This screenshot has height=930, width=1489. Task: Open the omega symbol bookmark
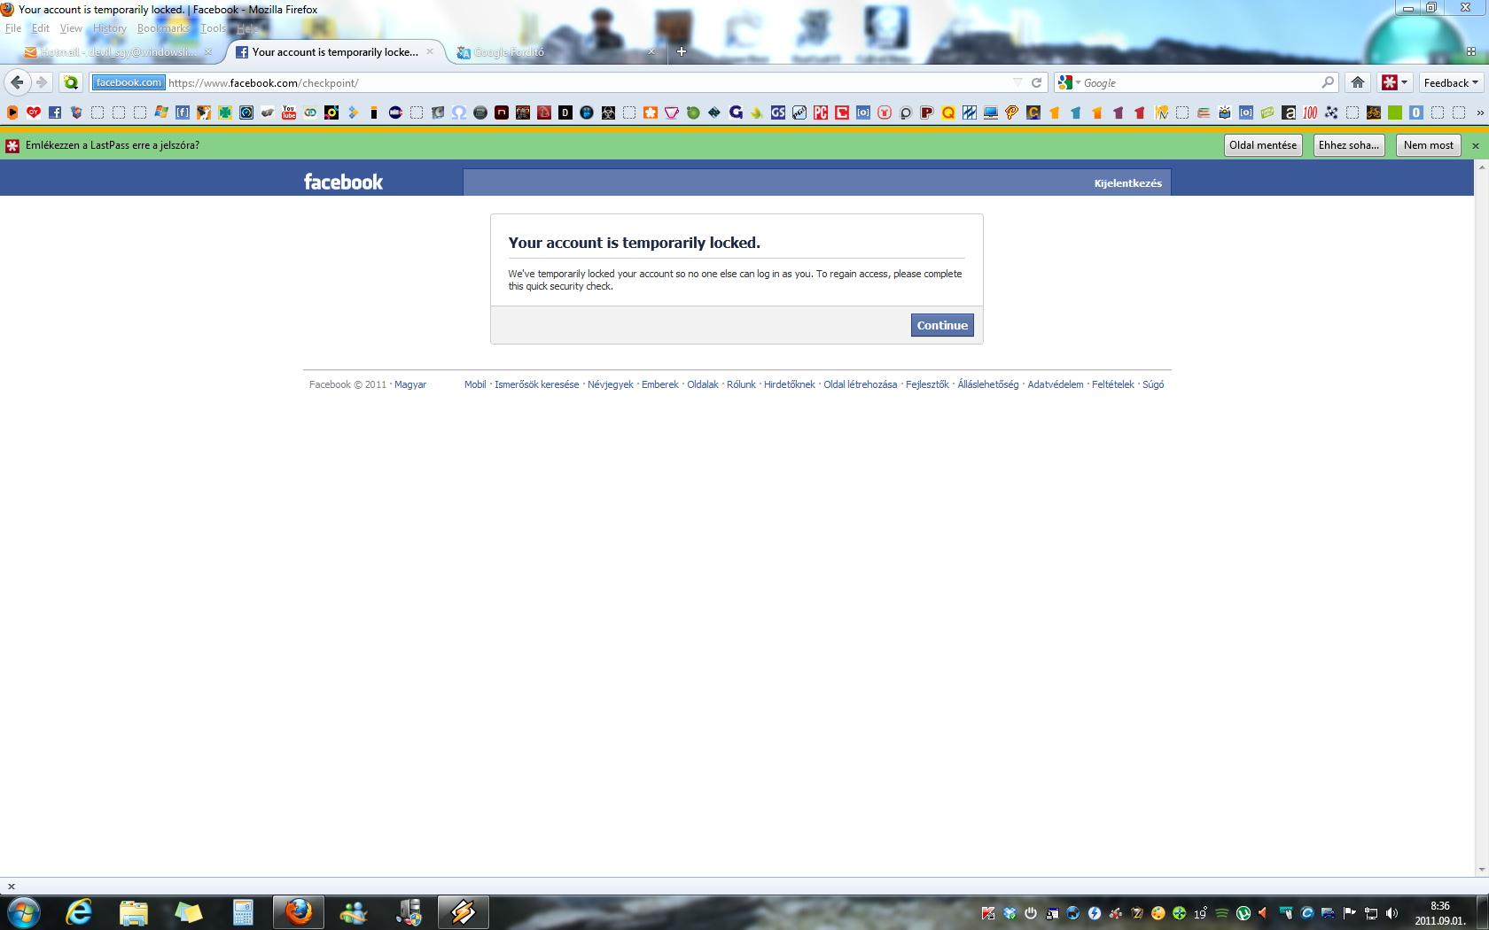point(459,112)
